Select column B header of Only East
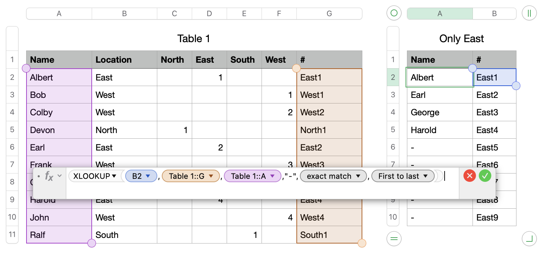Screen dimensions: 544x255 [494, 14]
